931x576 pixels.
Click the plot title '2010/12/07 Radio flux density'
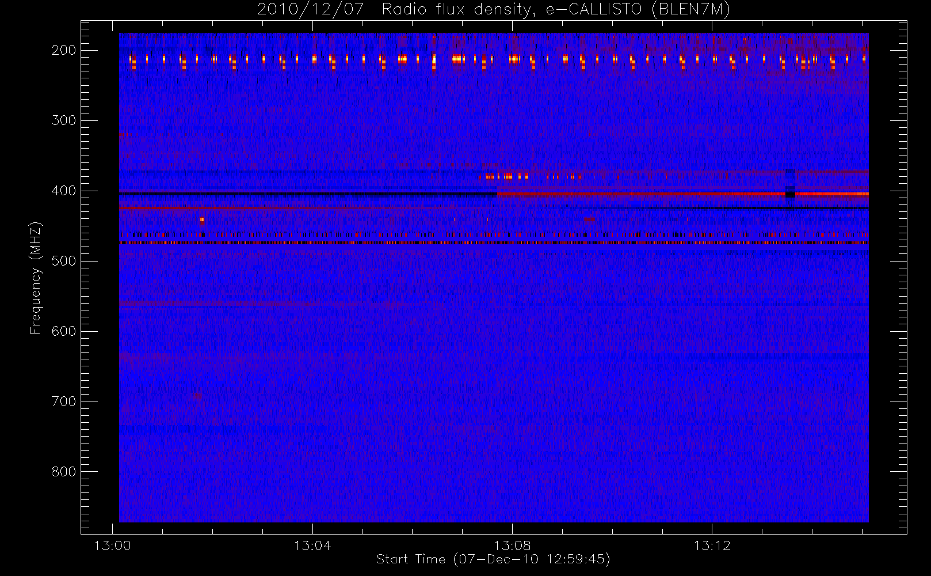click(x=493, y=10)
